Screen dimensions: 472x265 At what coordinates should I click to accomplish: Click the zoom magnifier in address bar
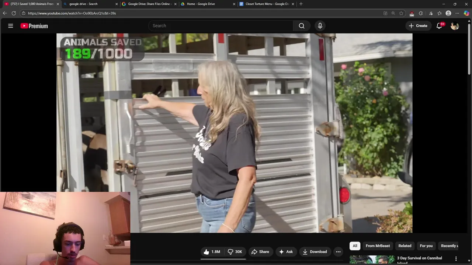click(393, 13)
